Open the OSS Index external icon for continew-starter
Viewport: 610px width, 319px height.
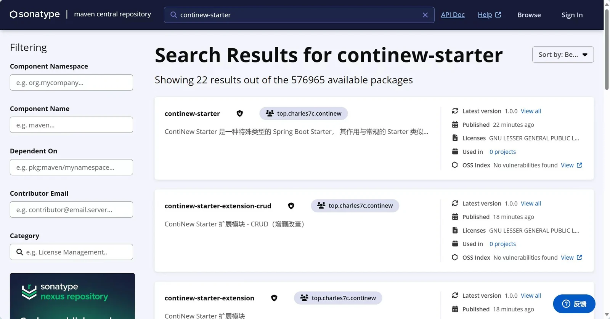(x=579, y=165)
